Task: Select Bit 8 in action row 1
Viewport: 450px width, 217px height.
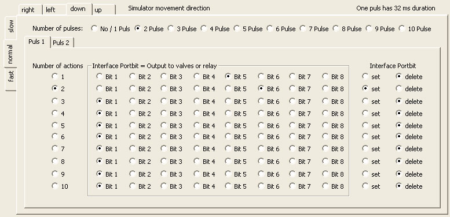Action: (325, 76)
